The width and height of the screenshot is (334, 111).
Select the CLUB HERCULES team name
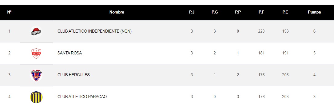click(74, 75)
